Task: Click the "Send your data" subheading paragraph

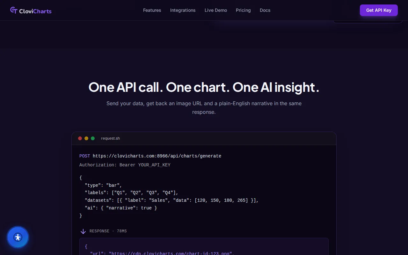Action: [x=204, y=108]
